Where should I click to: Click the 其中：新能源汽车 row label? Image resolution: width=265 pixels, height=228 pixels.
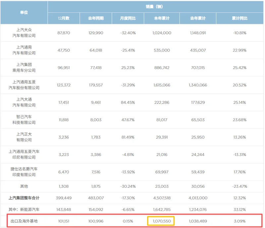pyautogui.click(x=24, y=209)
